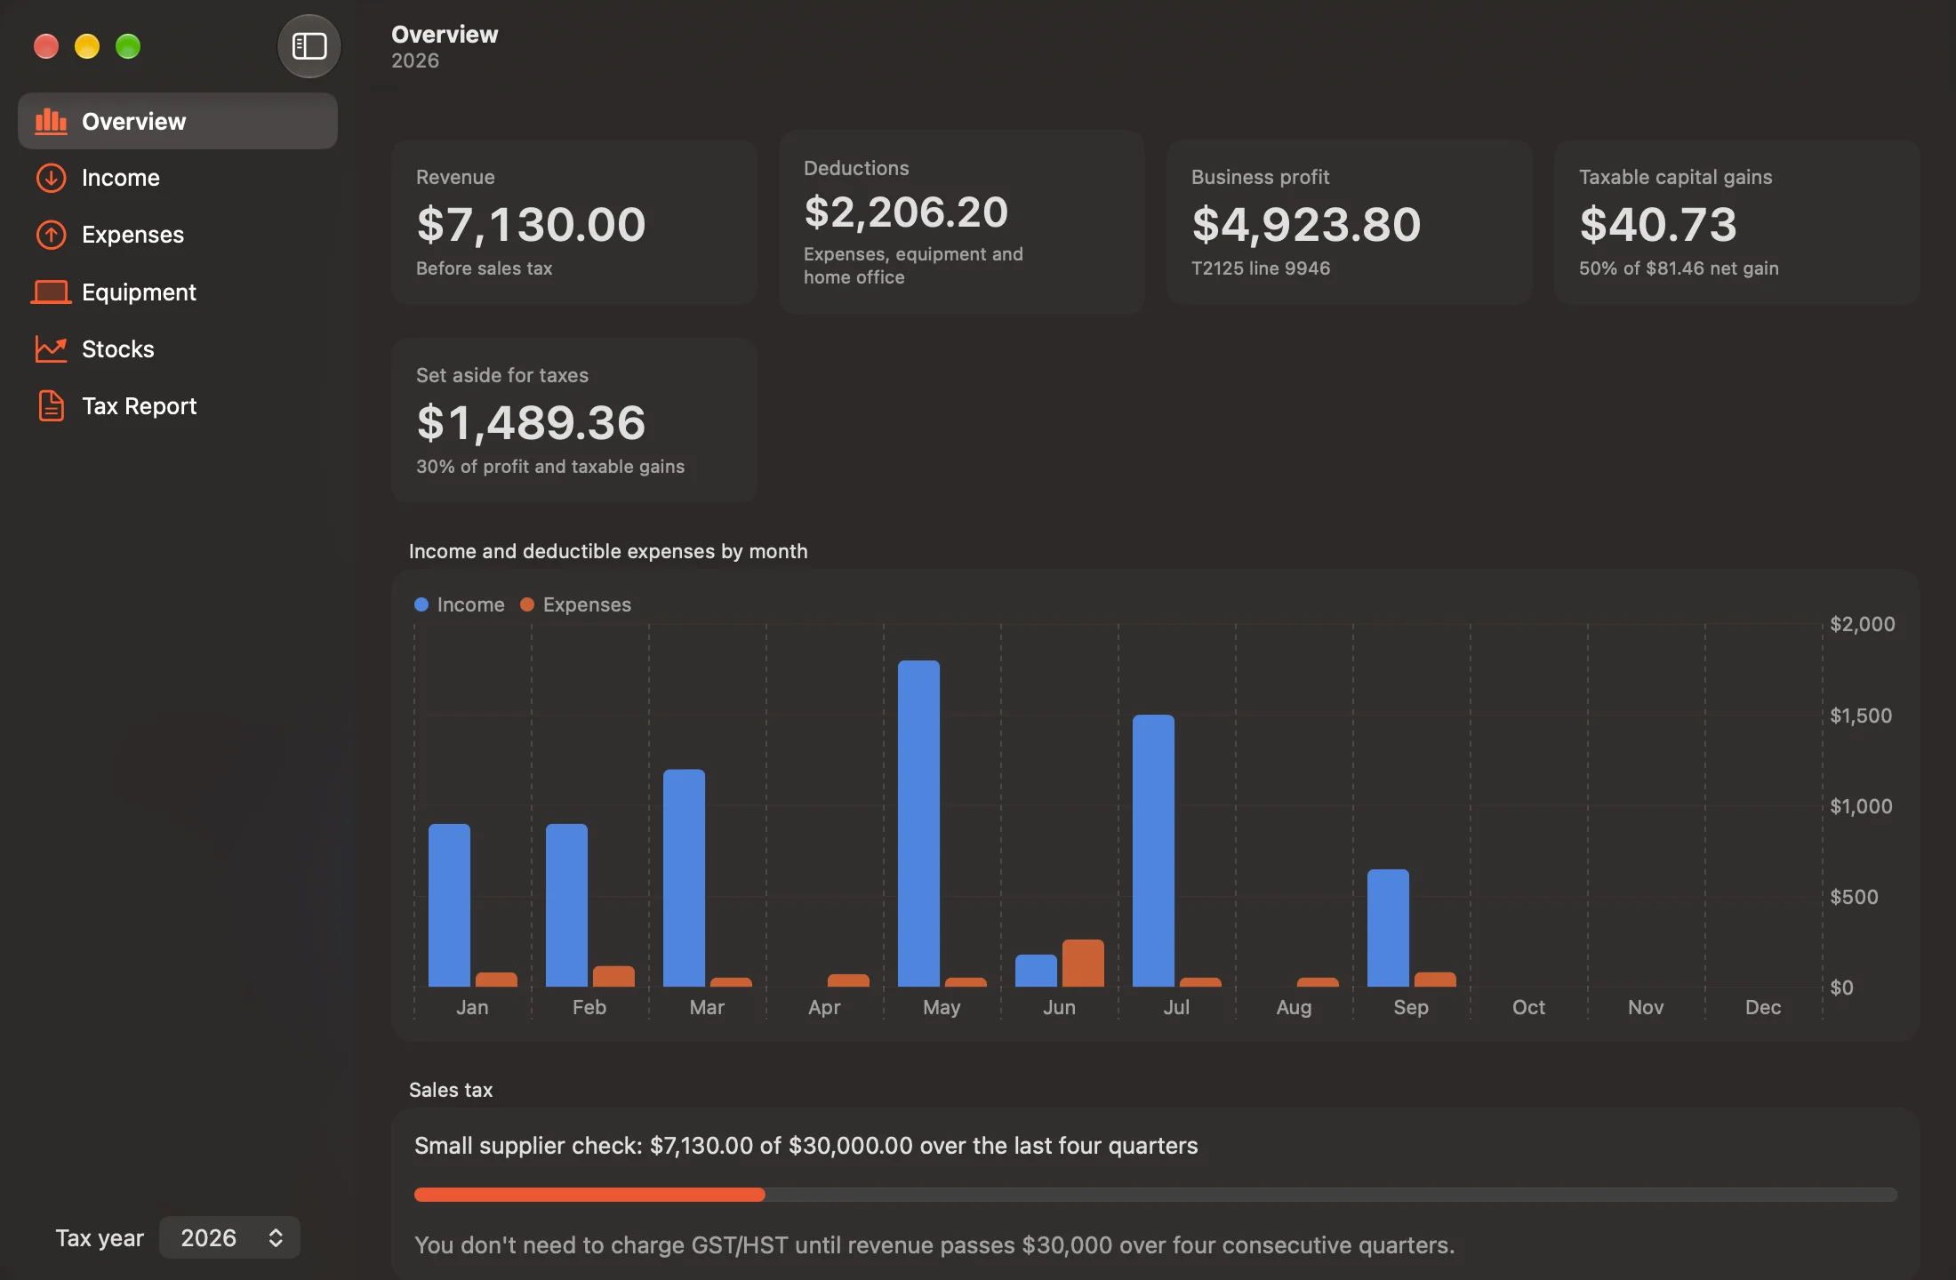Viewport: 1956px width, 1280px height.
Task: Click the January income bar
Action: coord(449,905)
